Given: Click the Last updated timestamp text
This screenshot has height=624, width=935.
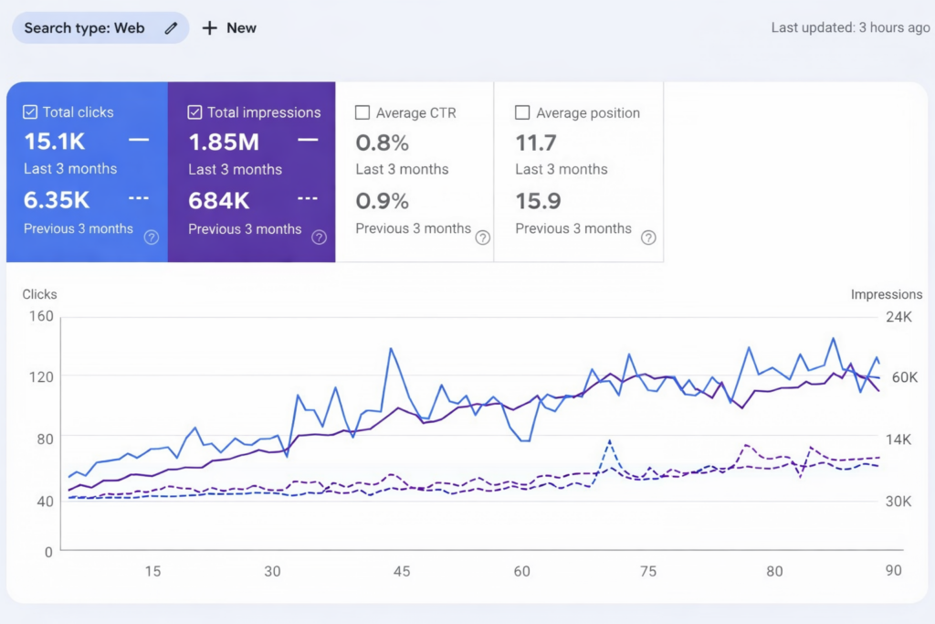Looking at the screenshot, I should click(850, 27).
